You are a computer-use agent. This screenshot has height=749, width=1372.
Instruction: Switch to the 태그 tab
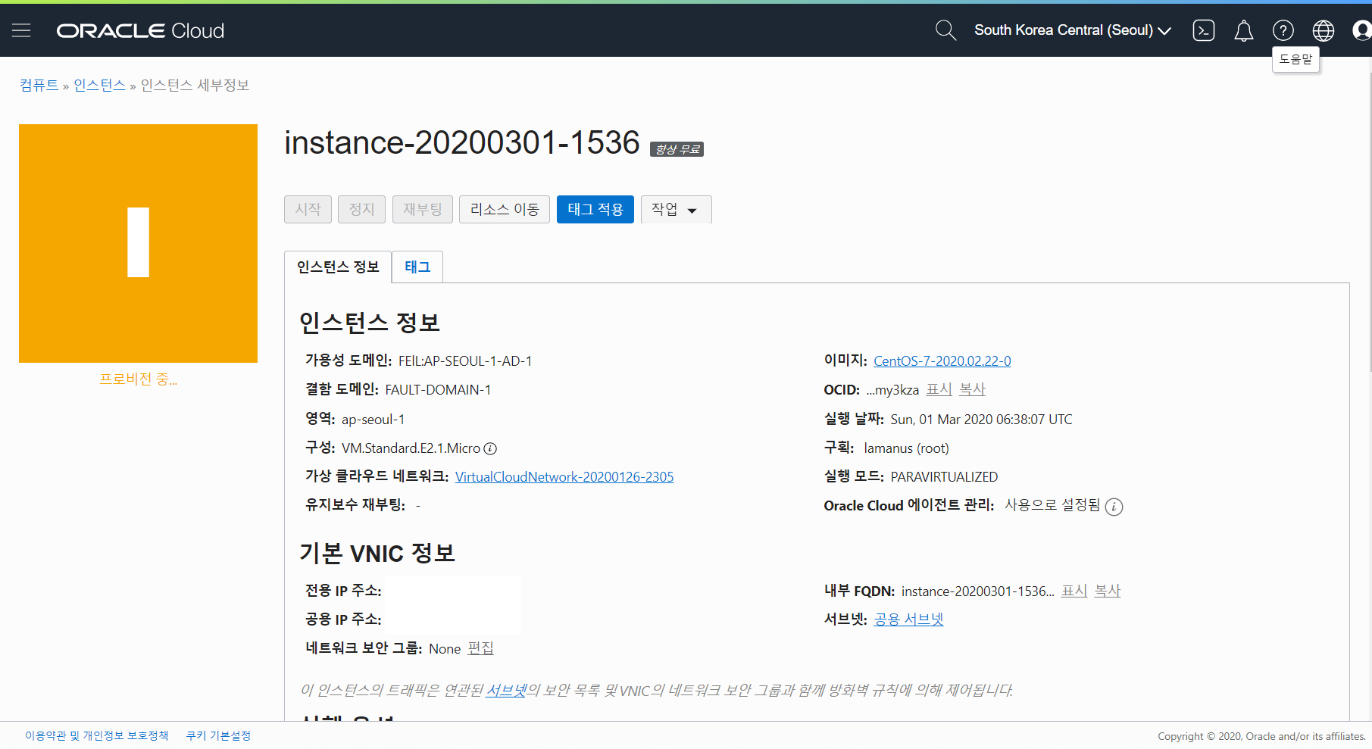[417, 267]
